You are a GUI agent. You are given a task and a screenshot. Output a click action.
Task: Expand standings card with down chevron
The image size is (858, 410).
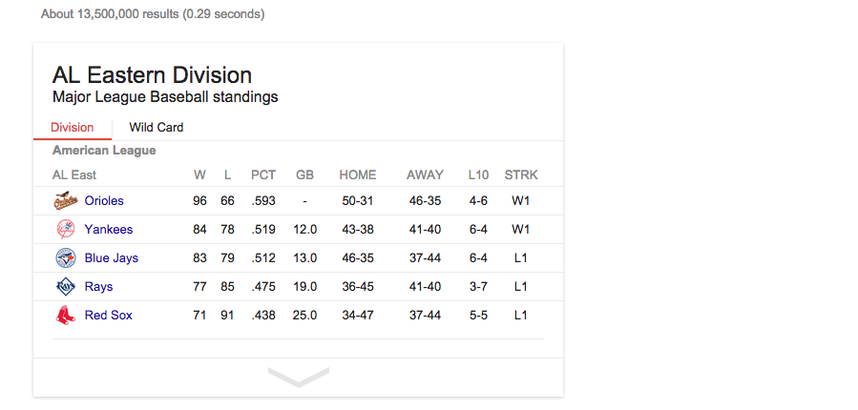[x=298, y=378]
